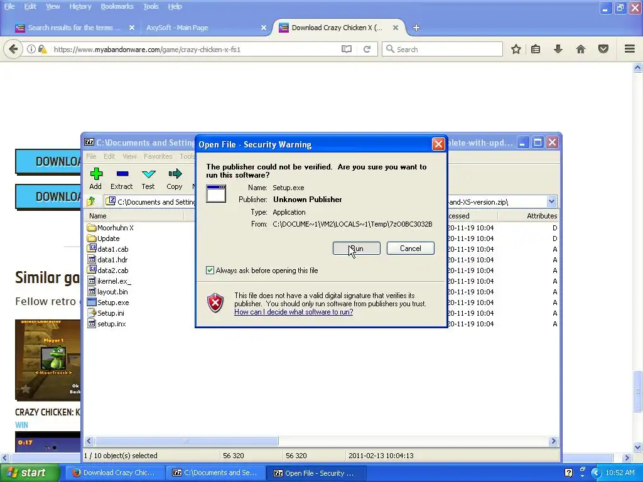This screenshot has width=643, height=482.
Task: Open the 7-Zip Edit menu
Action: (x=109, y=156)
